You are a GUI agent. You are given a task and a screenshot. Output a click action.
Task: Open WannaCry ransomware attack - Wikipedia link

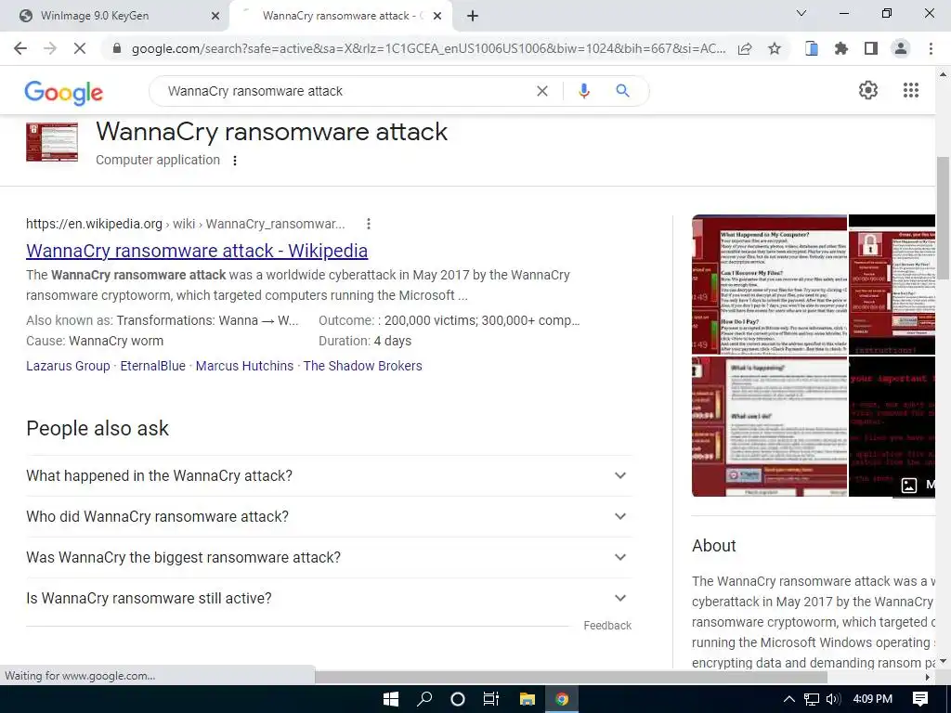click(197, 251)
